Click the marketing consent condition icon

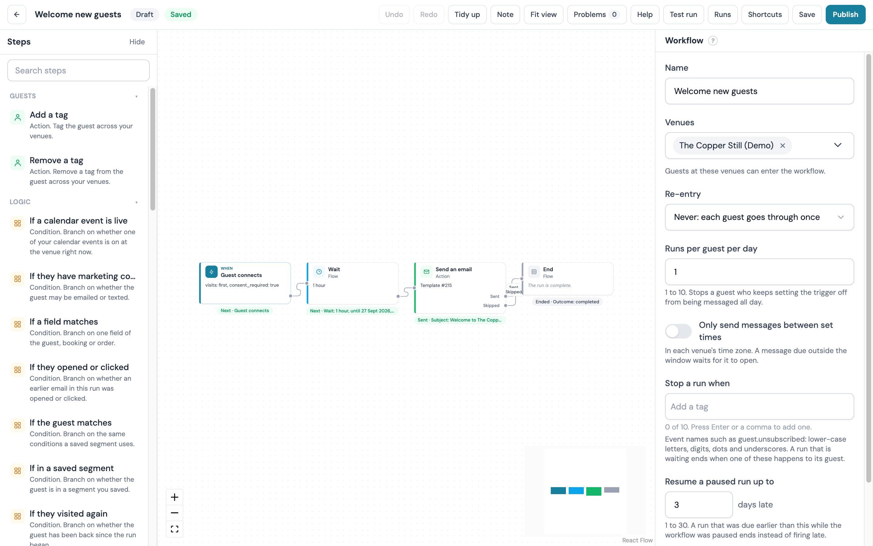pyautogui.click(x=17, y=279)
